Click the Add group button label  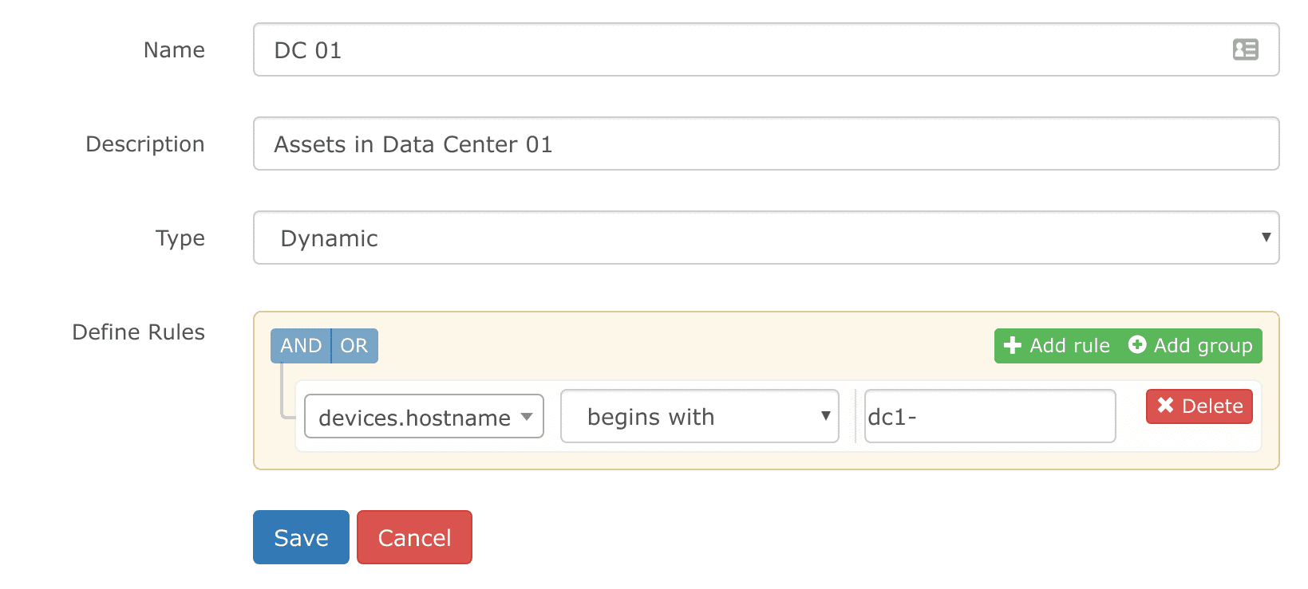tap(1203, 345)
